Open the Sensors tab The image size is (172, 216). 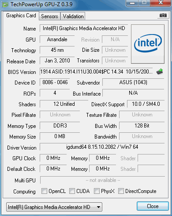49,16
